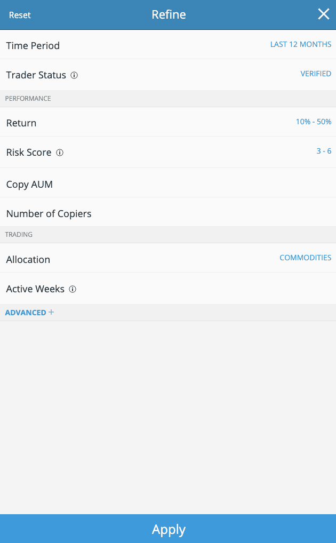The image size is (336, 543).
Task: Apply the selected filters
Action: pos(168,529)
